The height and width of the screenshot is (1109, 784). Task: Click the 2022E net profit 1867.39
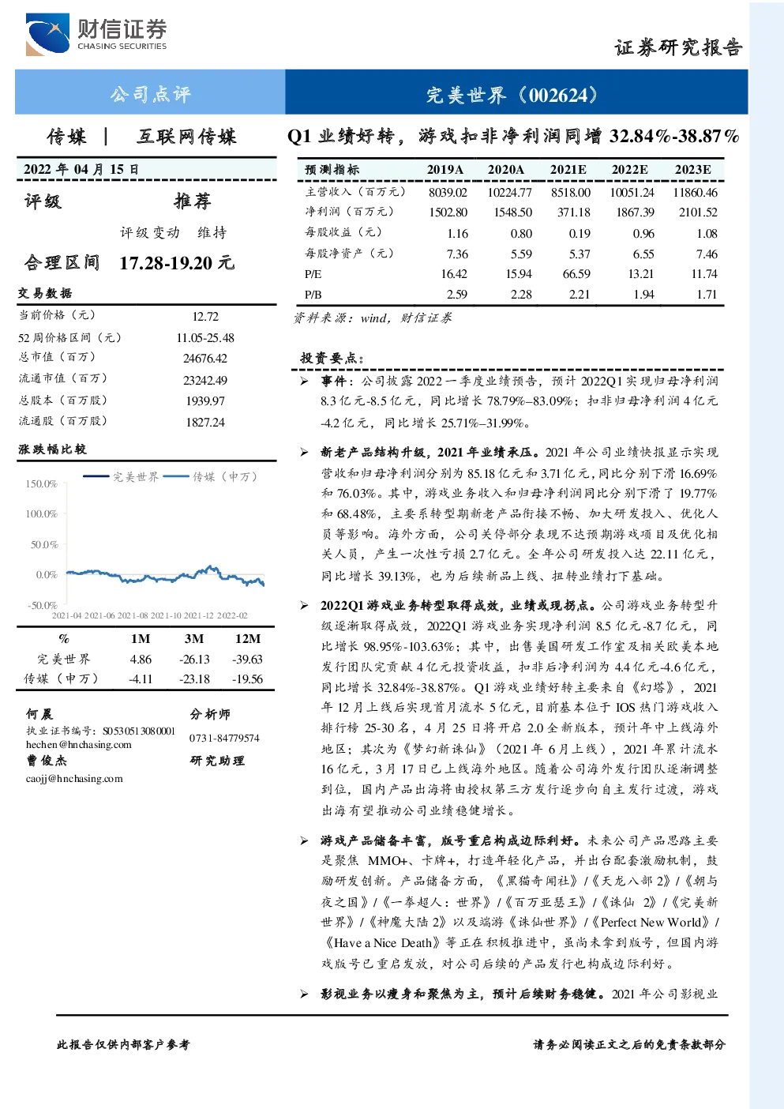pos(635,212)
